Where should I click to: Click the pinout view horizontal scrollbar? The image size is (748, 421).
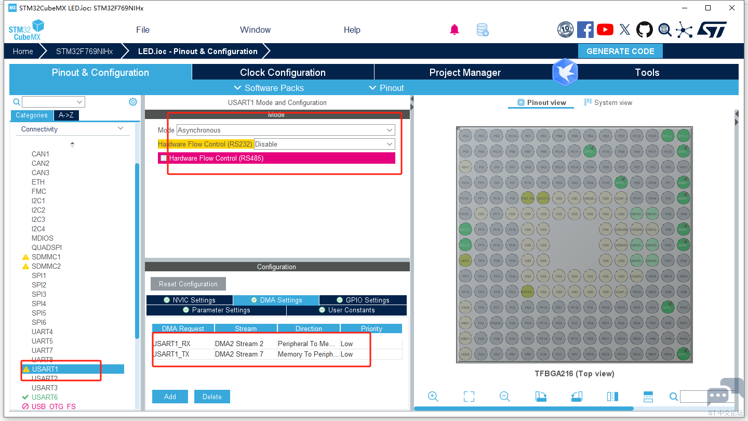pos(524,409)
